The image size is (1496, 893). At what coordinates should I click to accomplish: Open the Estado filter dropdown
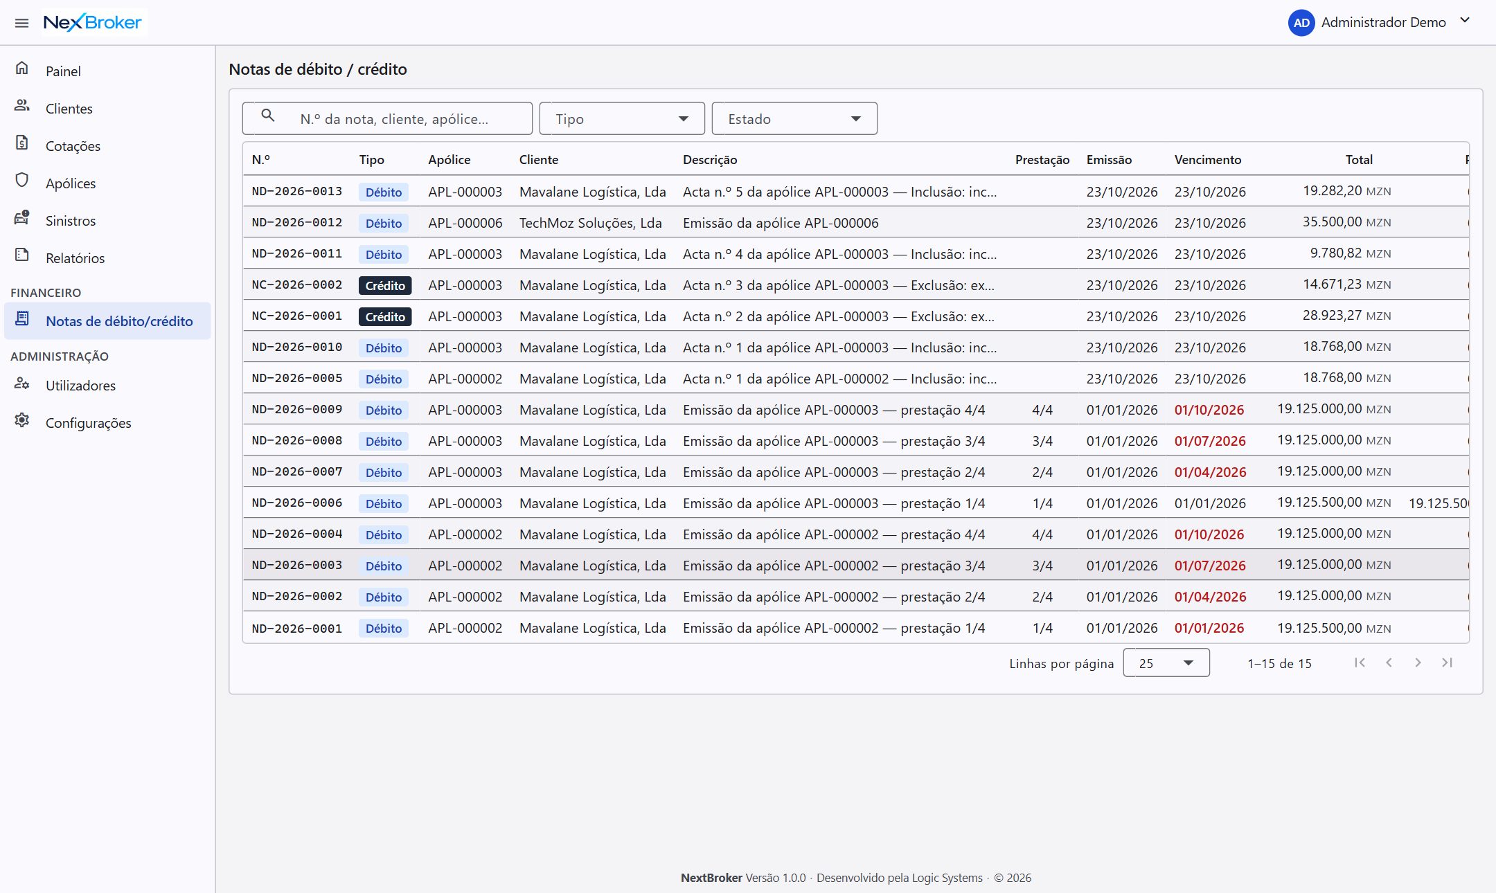click(x=794, y=118)
